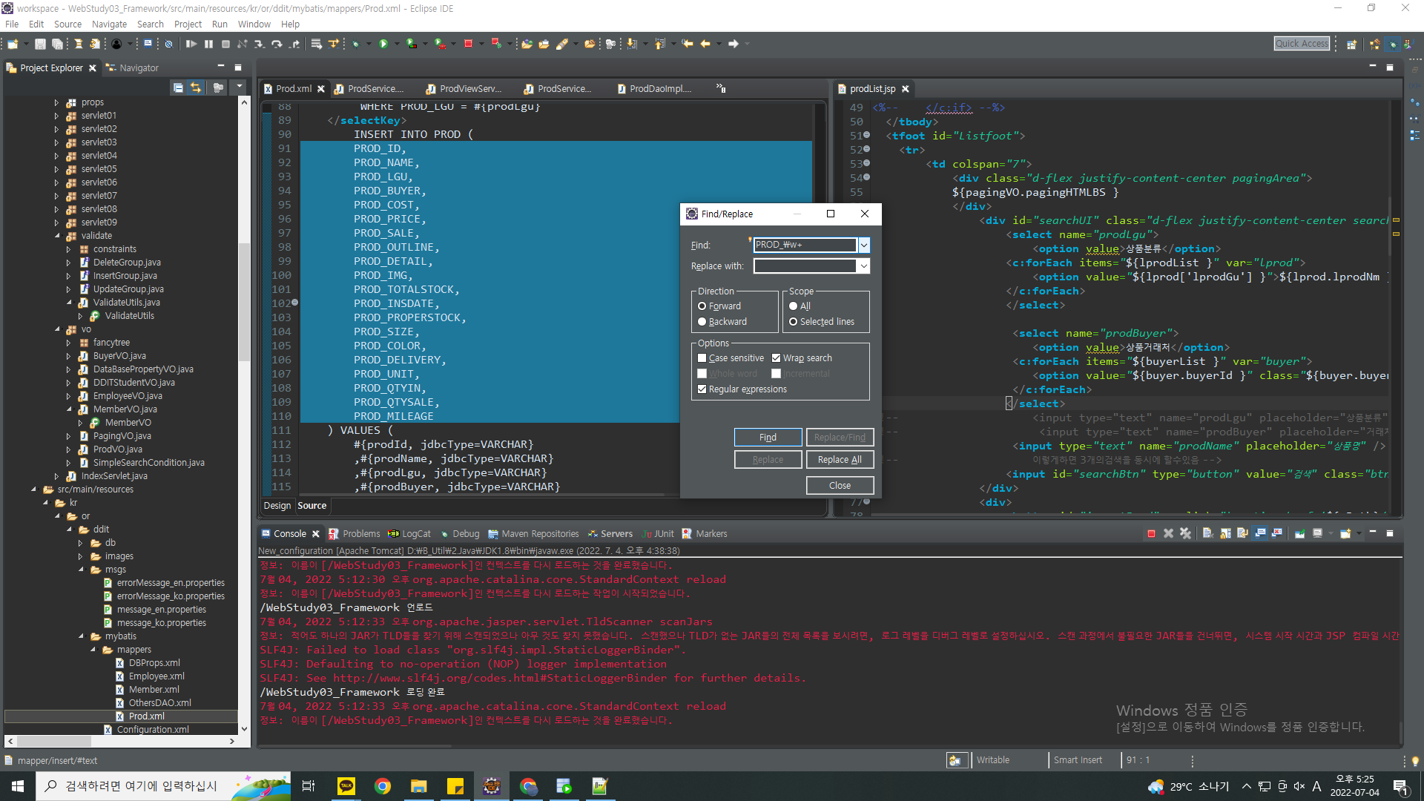Click Close button in Find/Replace dialog
Image resolution: width=1424 pixels, height=801 pixels.
(840, 486)
